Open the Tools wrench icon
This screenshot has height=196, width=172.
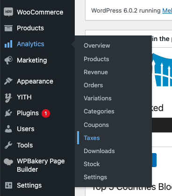tap(8, 145)
